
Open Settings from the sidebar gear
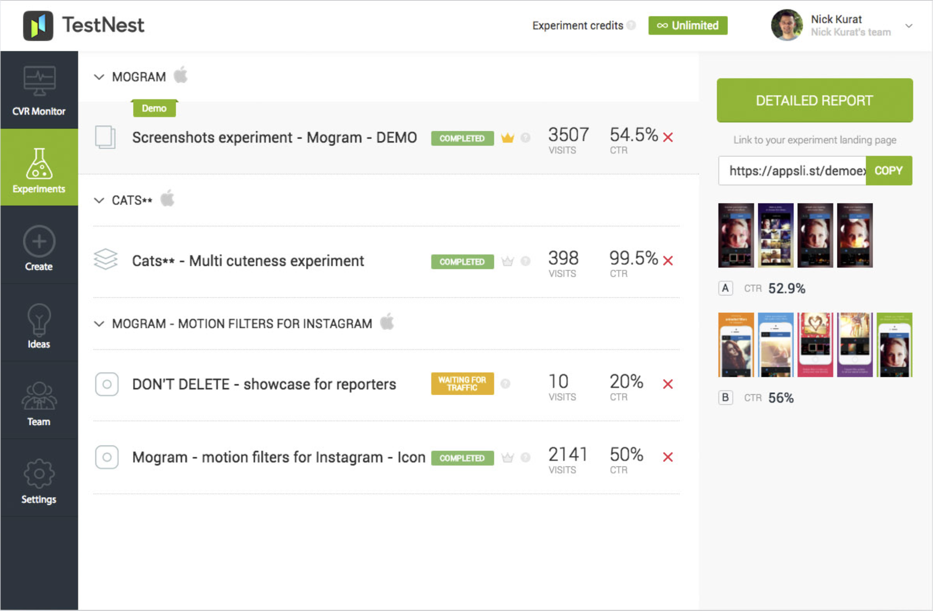[x=39, y=481]
